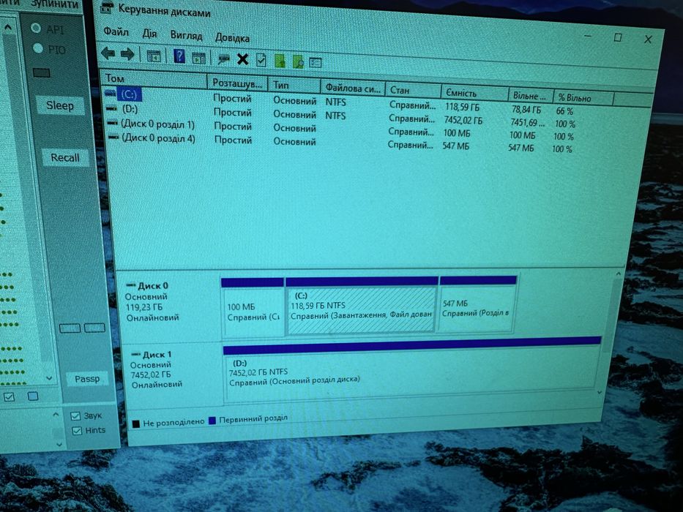
Task: Toggle the checked box below the dotted list
Action: 9,397
